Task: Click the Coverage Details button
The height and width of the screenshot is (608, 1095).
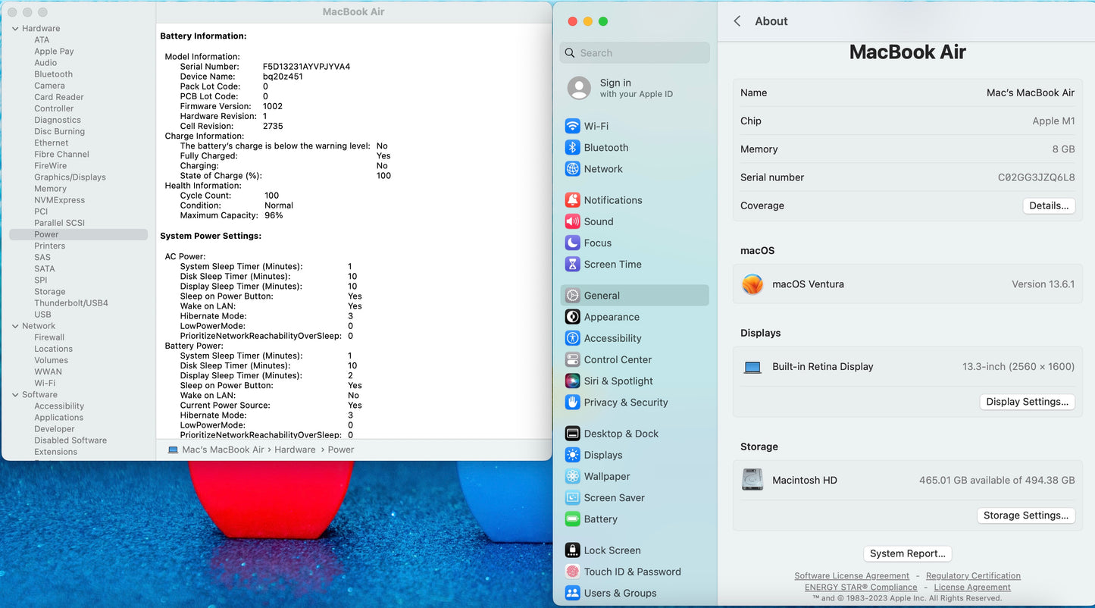Action: (1049, 205)
